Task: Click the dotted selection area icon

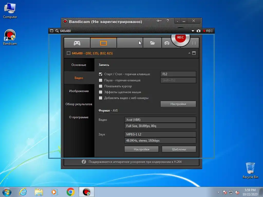Action: [68, 53]
